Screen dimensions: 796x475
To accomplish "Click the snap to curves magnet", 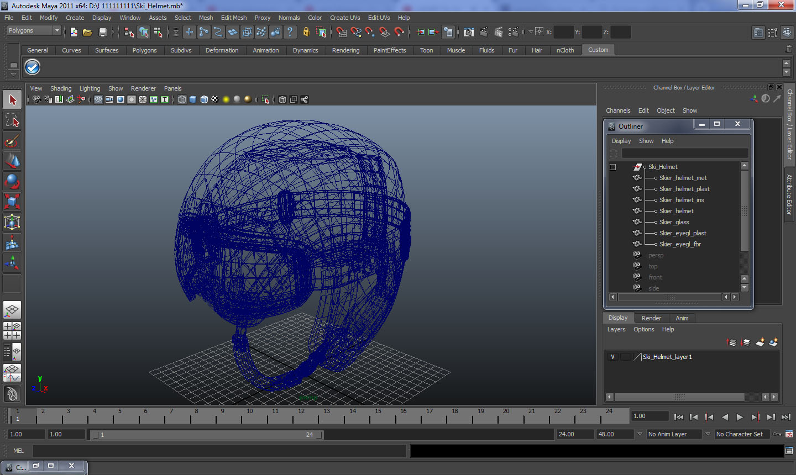I will coord(356,32).
